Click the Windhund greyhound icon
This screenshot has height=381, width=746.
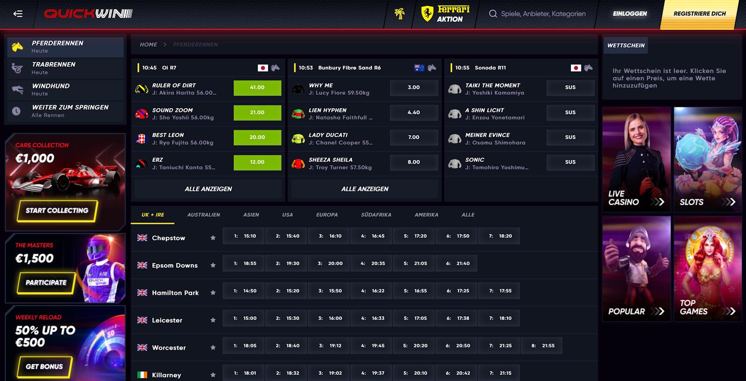17,90
